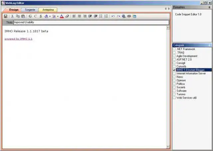Check the Società category

pos(174,87)
